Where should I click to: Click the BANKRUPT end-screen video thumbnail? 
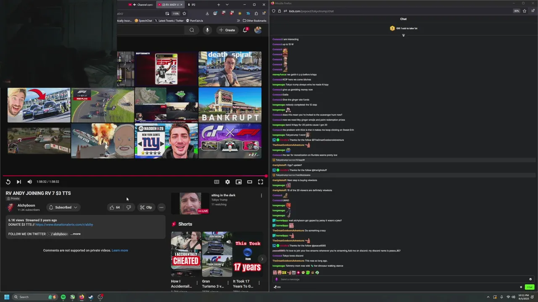[230, 105]
